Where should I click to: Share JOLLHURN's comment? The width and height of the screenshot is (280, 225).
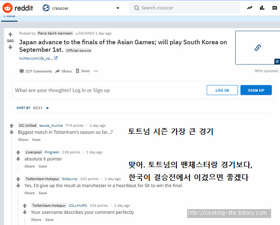pos(36,220)
